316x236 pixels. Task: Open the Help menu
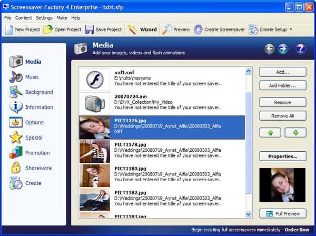pos(76,18)
